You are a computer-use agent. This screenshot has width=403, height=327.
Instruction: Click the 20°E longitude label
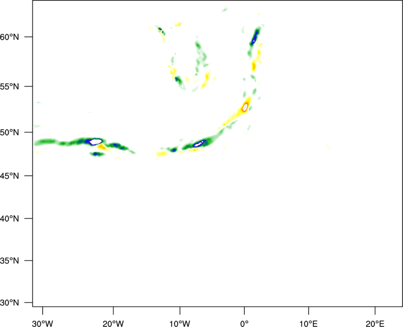375,323
